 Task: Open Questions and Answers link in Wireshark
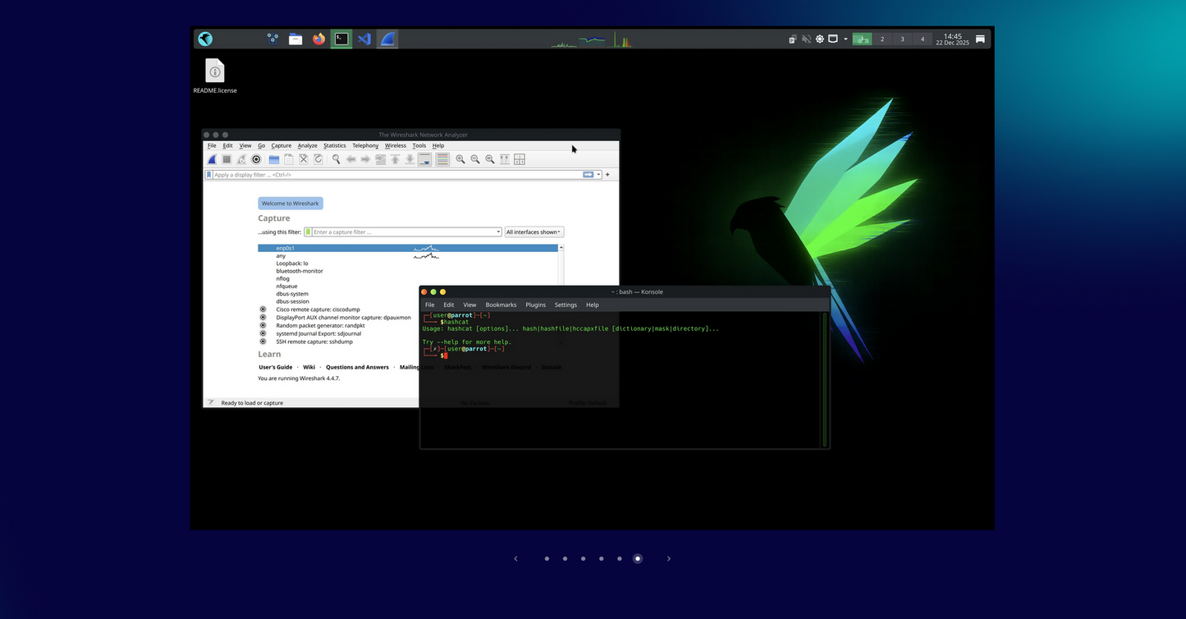click(x=357, y=367)
